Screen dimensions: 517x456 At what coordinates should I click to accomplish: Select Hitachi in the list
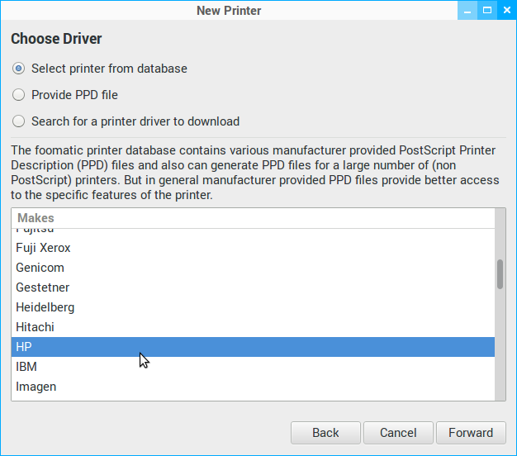[35, 327]
